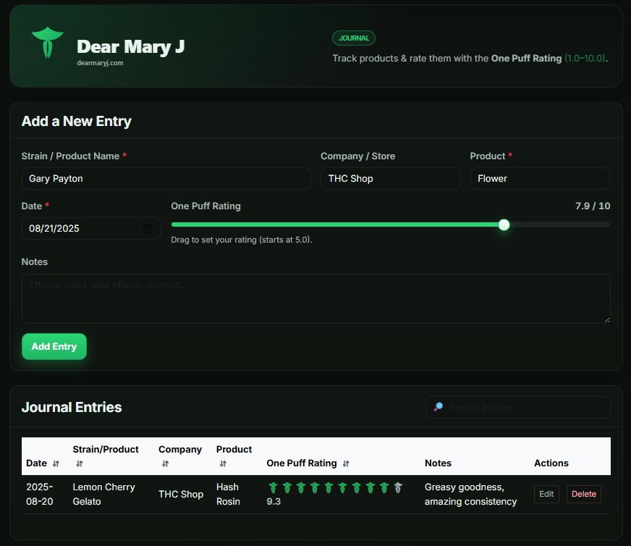The width and height of the screenshot is (631, 546).
Task: Click the Actions column header
Action: pyautogui.click(x=551, y=463)
